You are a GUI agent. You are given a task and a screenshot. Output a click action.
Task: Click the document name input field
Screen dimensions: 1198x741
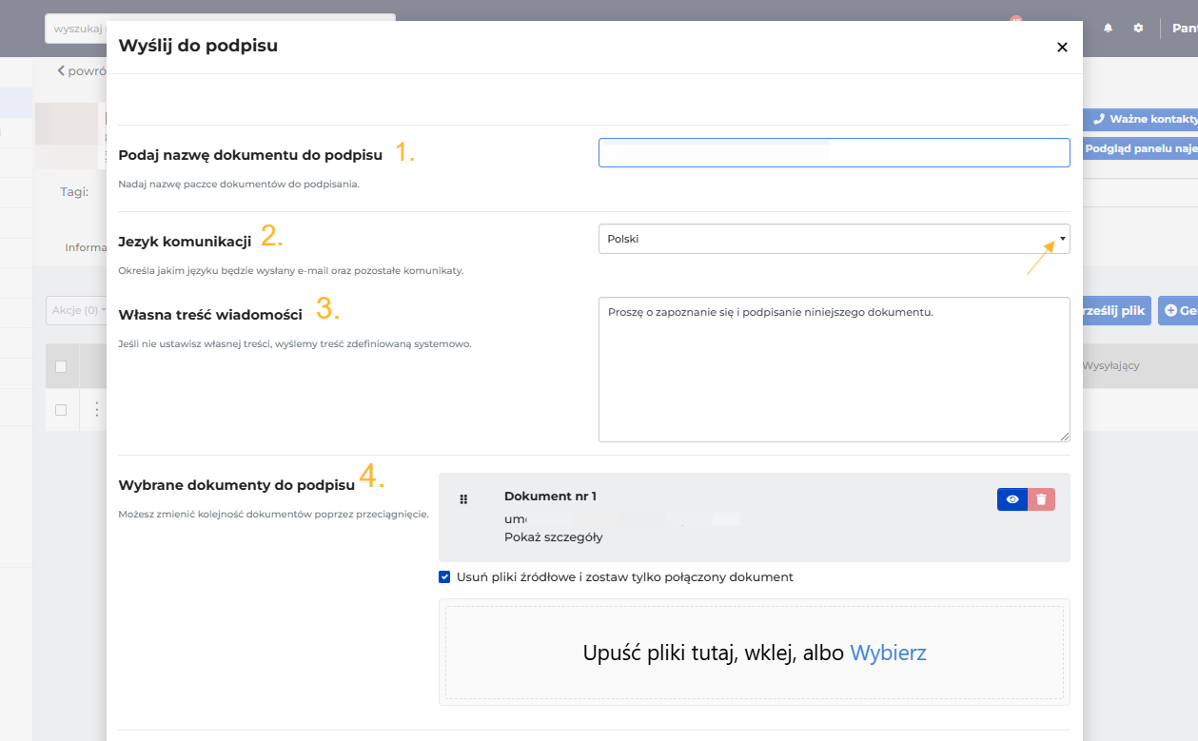[834, 152]
